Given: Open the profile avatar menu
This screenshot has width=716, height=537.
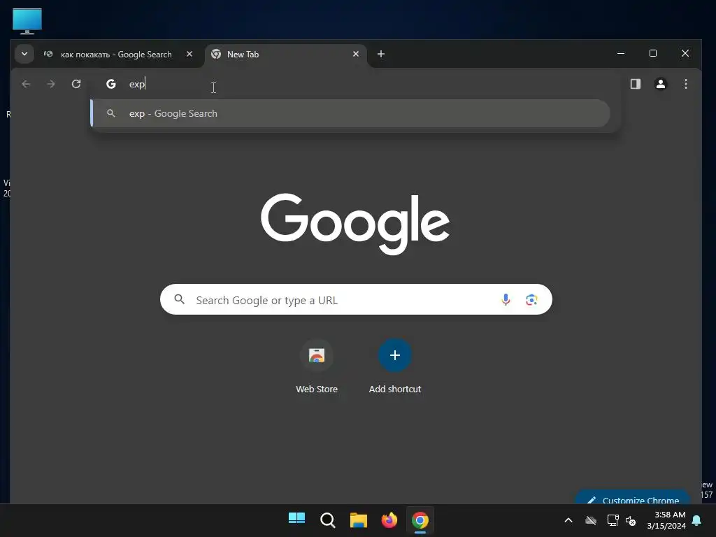Looking at the screenshot, I should [x=660, y=84].
